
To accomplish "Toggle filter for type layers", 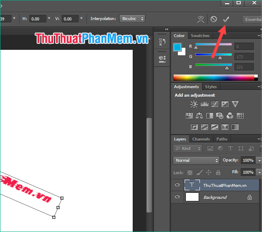I will pyautogui.click(x=231, y=149).
